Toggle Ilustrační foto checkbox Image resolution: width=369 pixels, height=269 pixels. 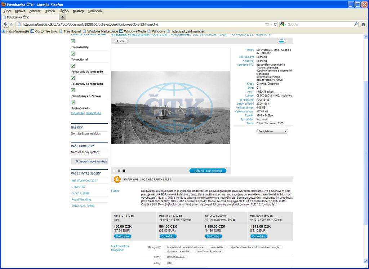[x=73, y=102]
